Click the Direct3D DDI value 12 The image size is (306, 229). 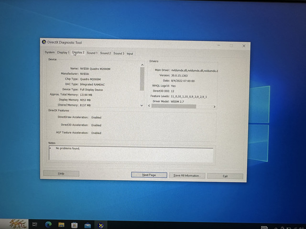point(173,91)
